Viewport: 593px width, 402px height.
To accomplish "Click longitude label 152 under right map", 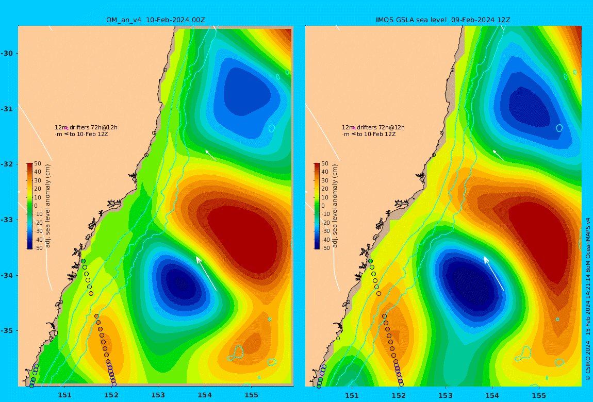I will [x=399, y=395].
